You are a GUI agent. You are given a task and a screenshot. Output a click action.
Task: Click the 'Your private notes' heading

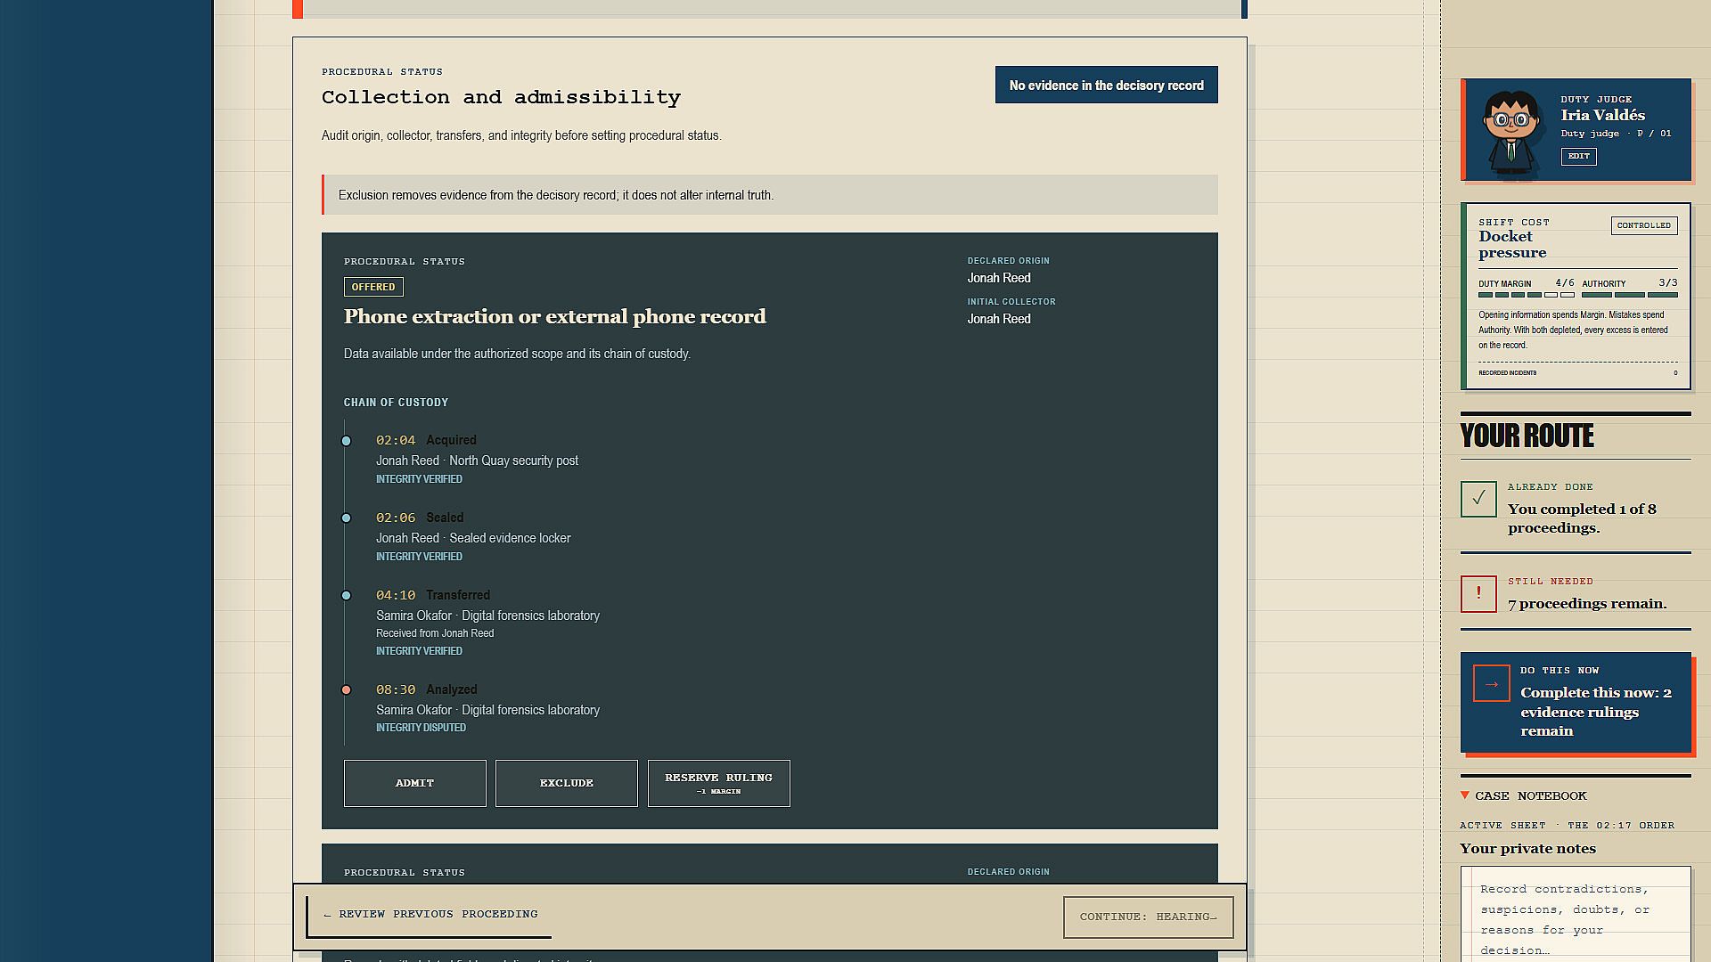click(x=1527, y=849)
